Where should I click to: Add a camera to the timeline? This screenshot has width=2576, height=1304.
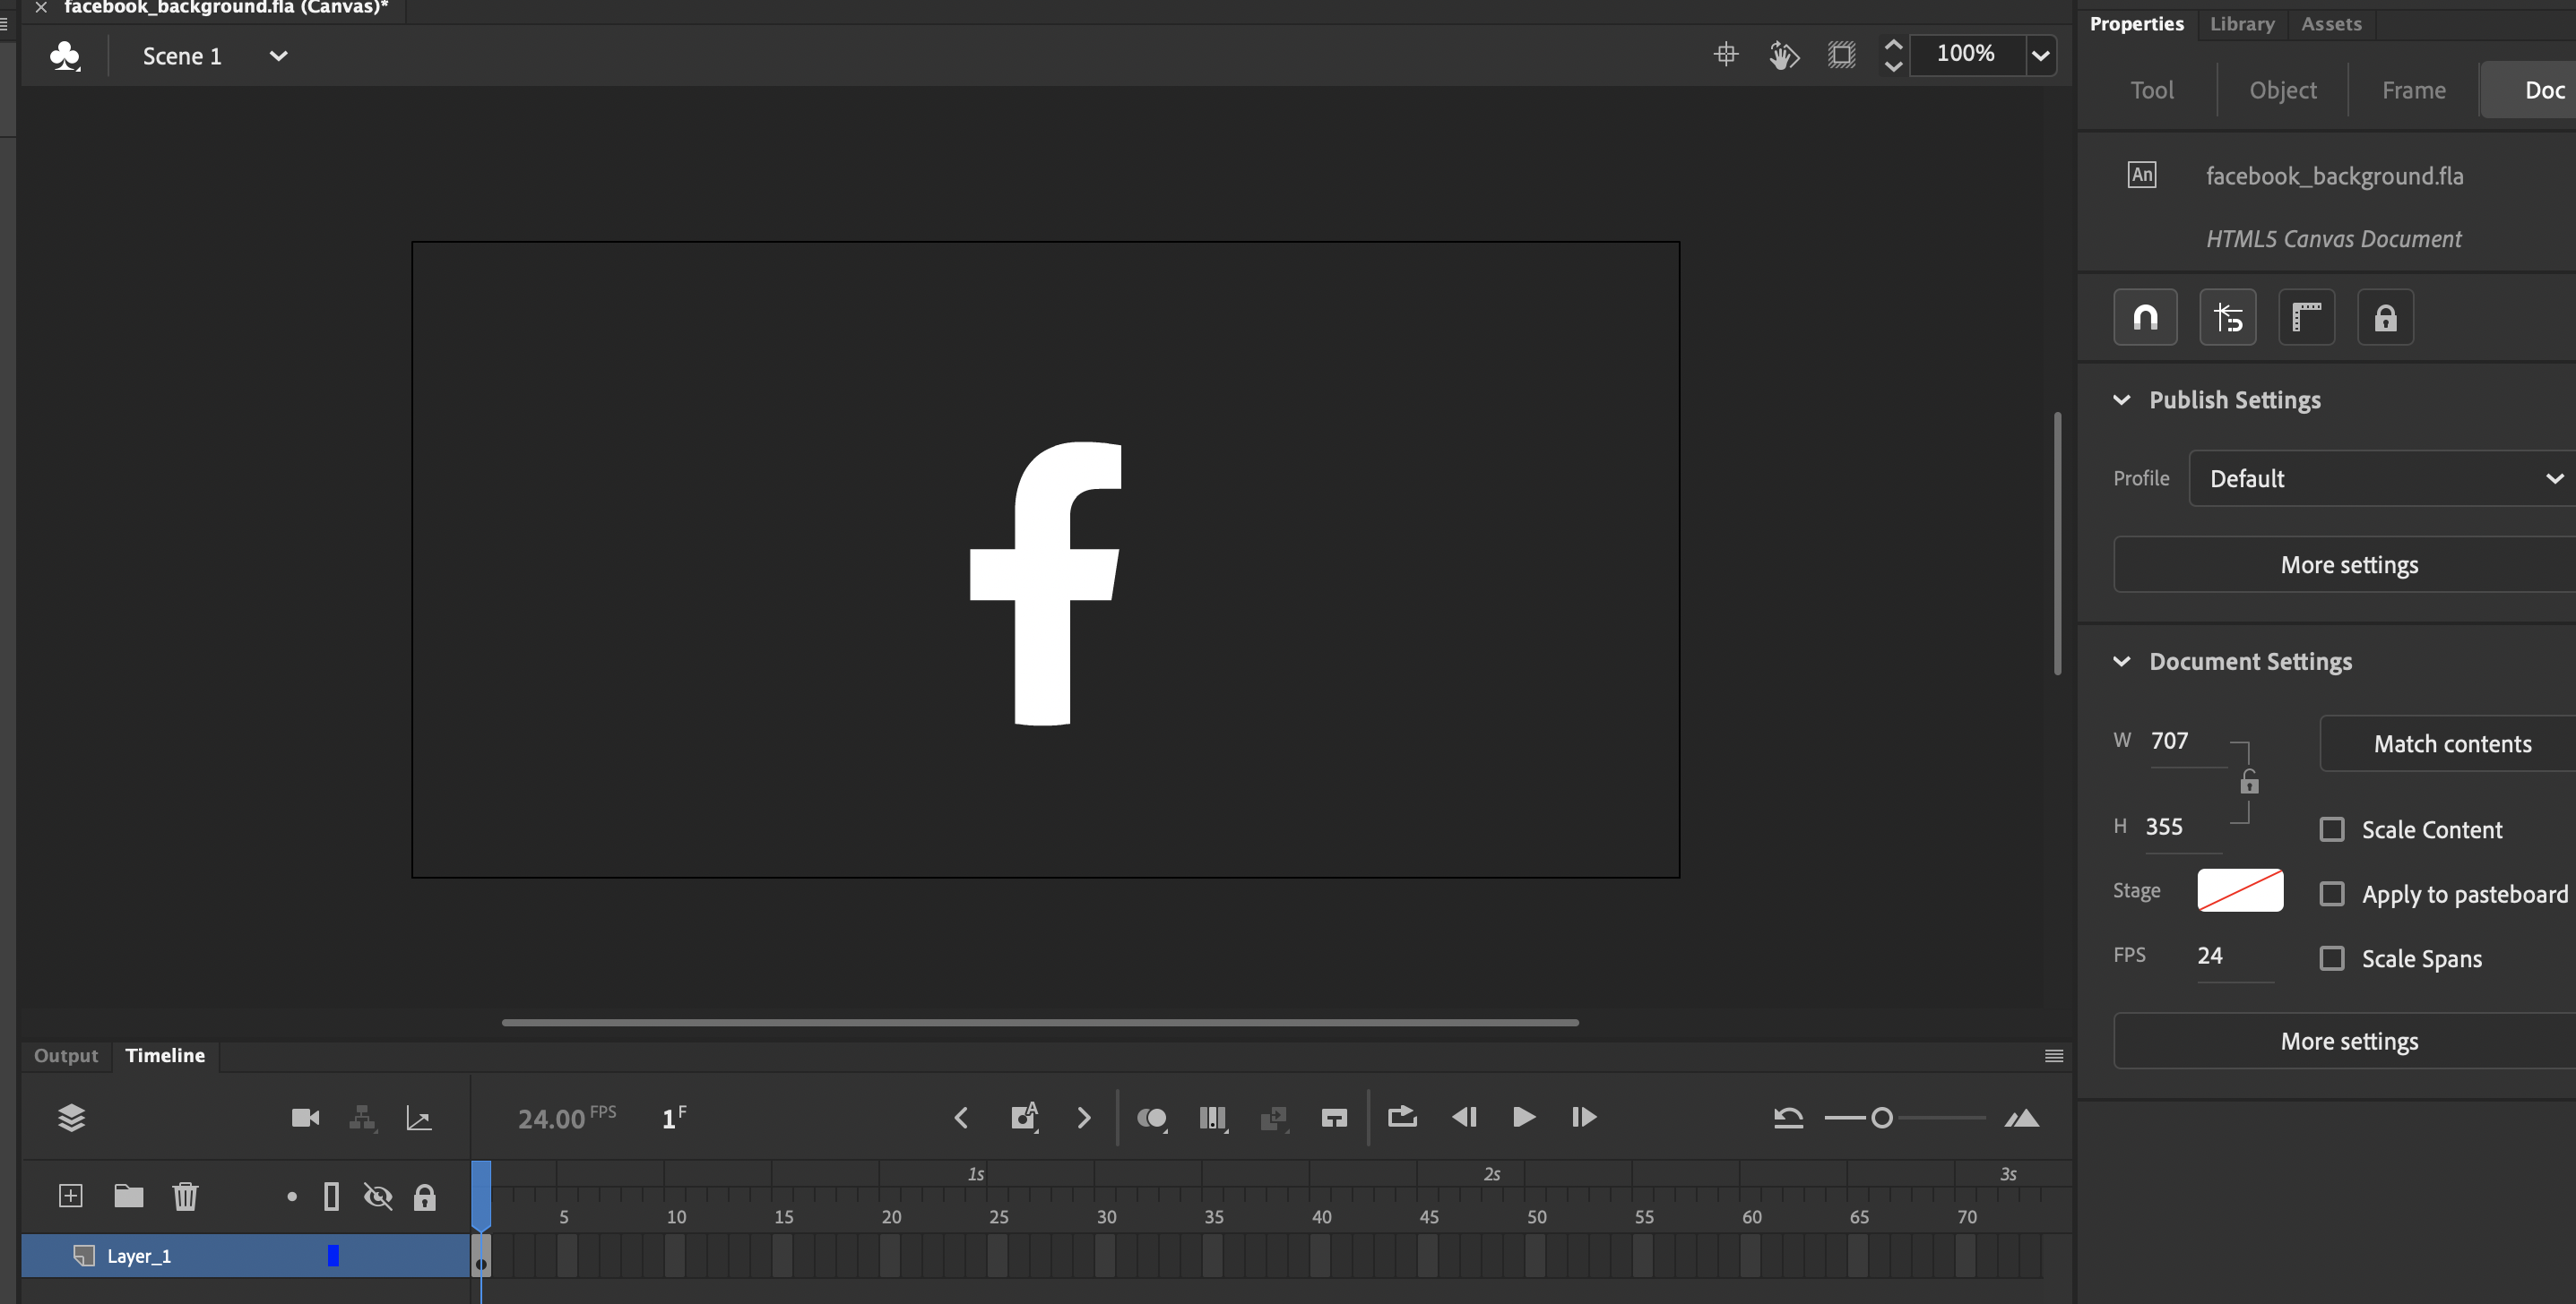(x=305, y=1117)
